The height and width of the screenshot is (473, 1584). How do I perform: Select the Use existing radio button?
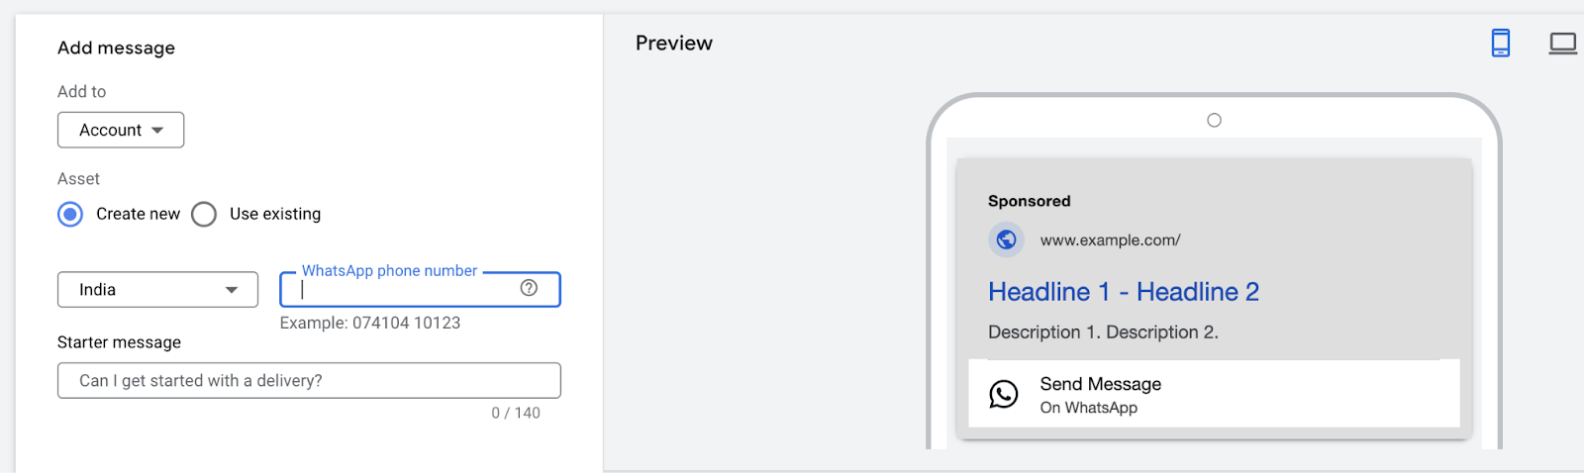pos(204,214)
